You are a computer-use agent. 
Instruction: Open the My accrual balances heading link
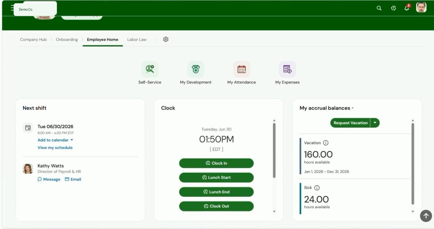point(326,108)
